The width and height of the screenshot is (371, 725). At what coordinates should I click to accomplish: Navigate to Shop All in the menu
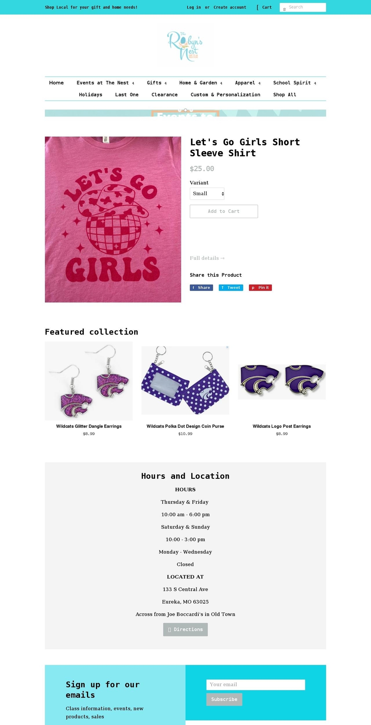285,95
